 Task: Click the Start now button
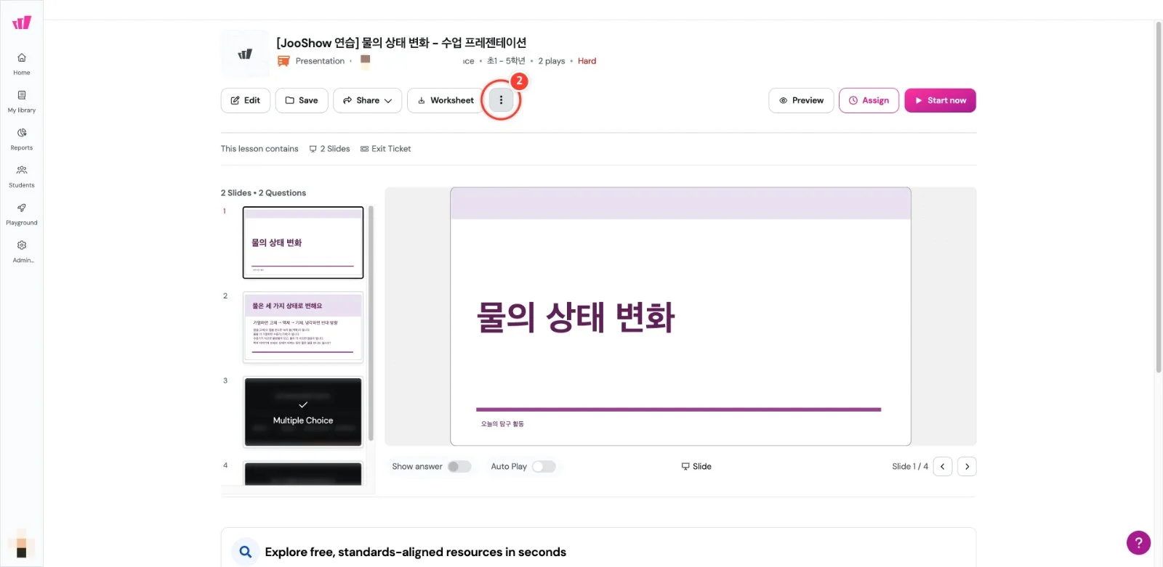[940, 100]
